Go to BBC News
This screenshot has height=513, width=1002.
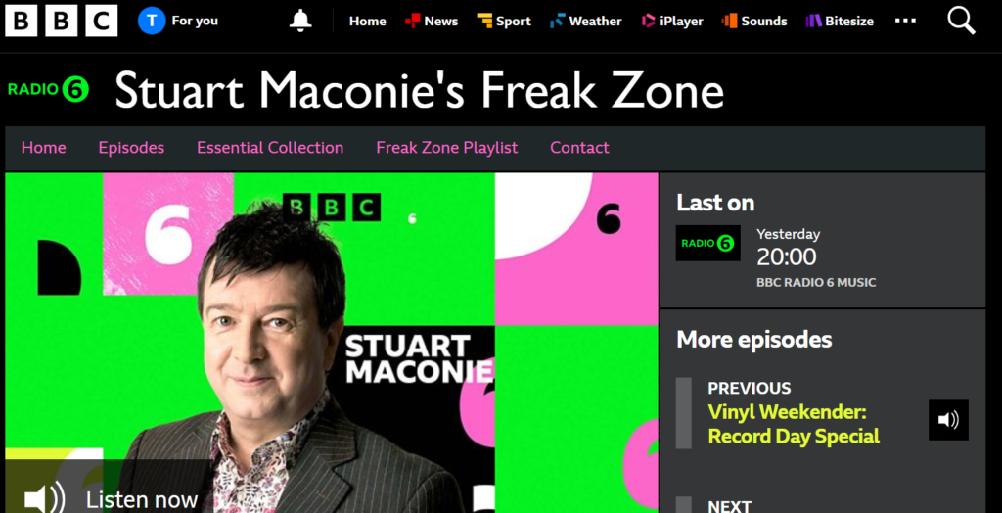(x=432, y=22)
